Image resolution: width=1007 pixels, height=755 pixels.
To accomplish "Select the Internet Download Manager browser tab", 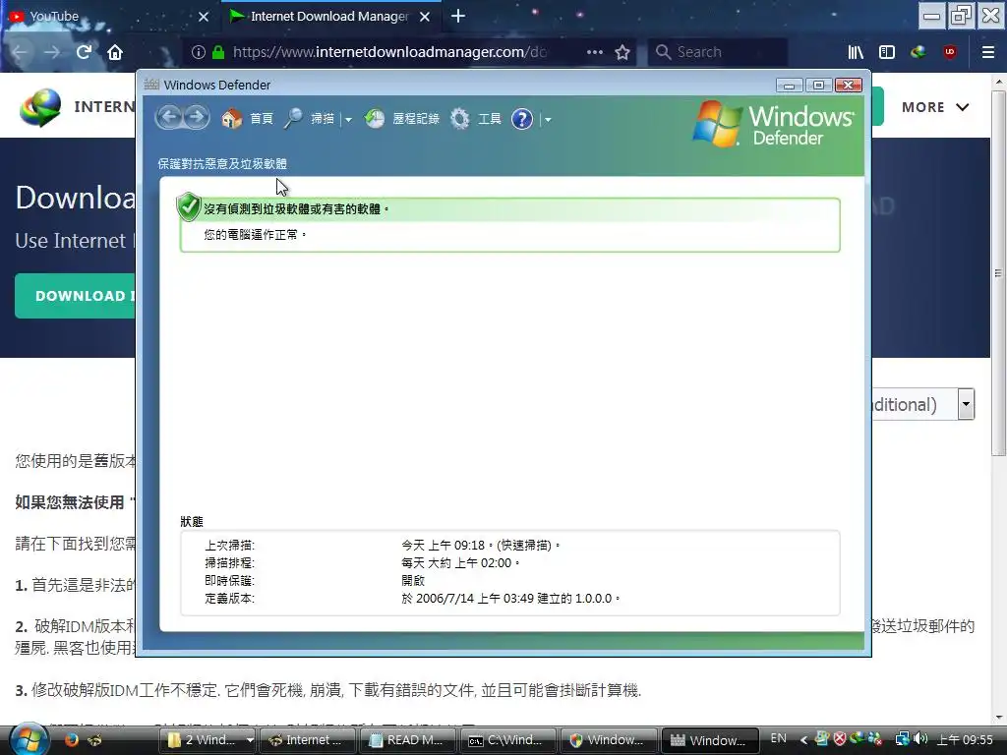I will click(x=322, y=16).
